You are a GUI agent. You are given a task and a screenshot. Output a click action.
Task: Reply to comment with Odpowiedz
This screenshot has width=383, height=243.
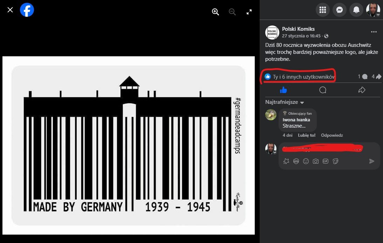click(x=332, y=135)
